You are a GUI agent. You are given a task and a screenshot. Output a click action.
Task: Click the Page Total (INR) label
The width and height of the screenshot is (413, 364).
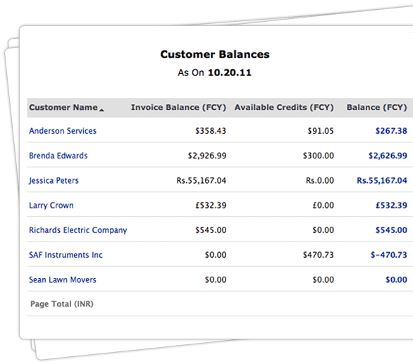click(x=62, y=304)
